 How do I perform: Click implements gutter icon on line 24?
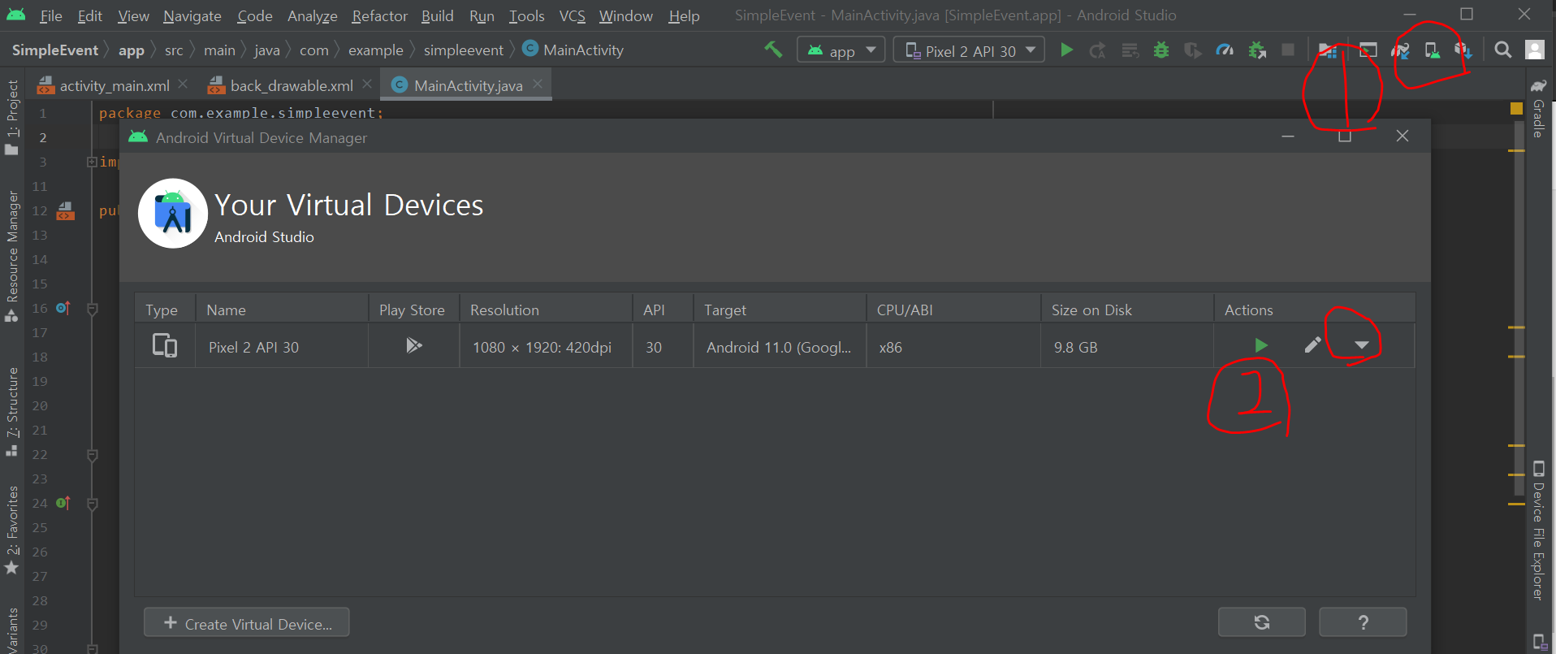pos(63,504)
